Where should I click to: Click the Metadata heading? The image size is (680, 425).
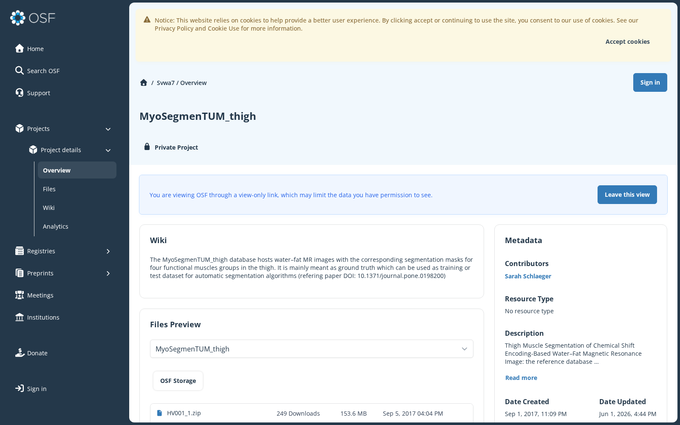[x=523, y=240]
